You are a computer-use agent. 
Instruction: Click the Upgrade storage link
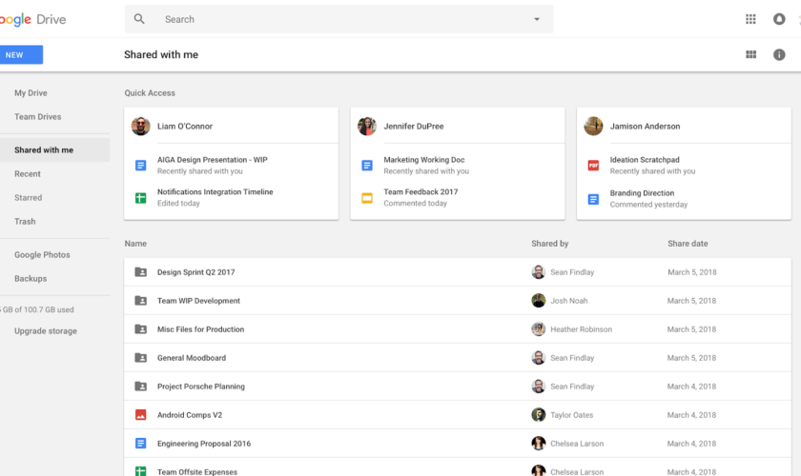(46, 331)
